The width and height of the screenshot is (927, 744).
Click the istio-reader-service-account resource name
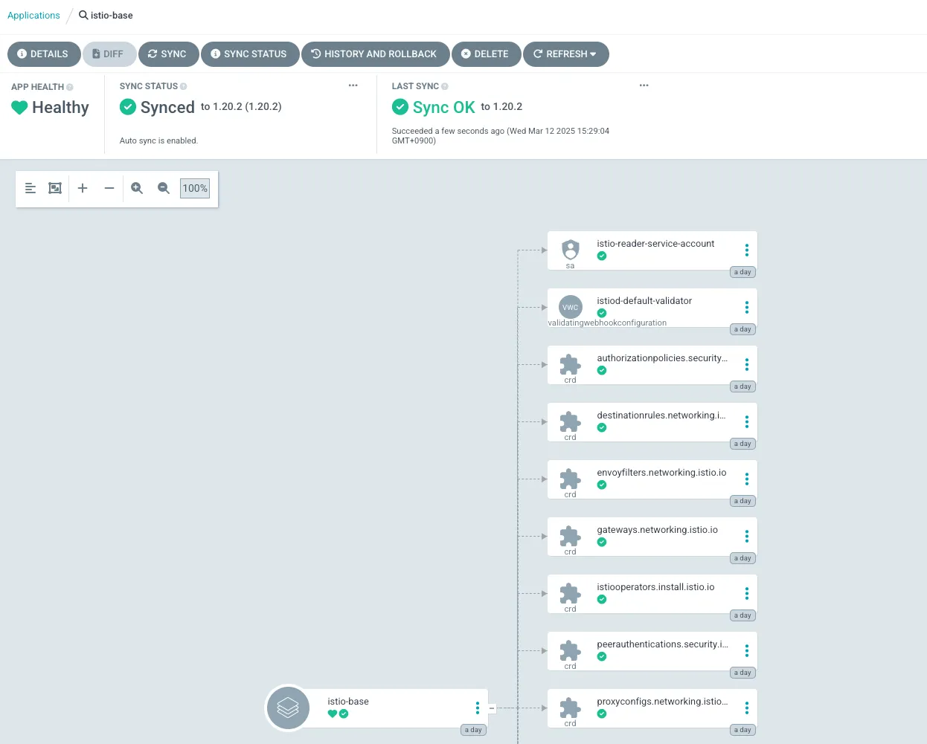(x=655, y=244)
